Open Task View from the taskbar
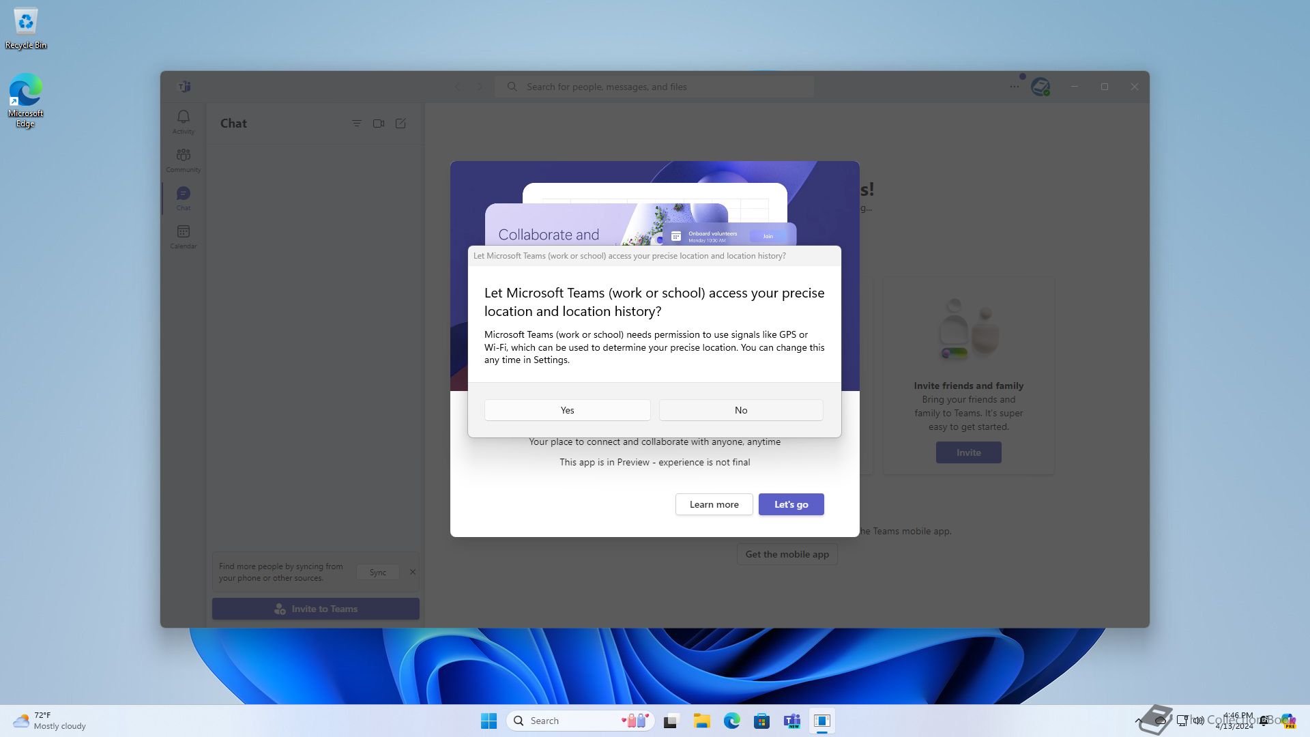1310x737 pixels. click(x=671, y=721)
